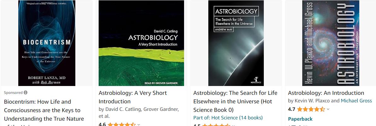Screen dimensions: 376x126
Task: Open Plaxco and Gross Astrobiology cover
Action: point(331,43)
